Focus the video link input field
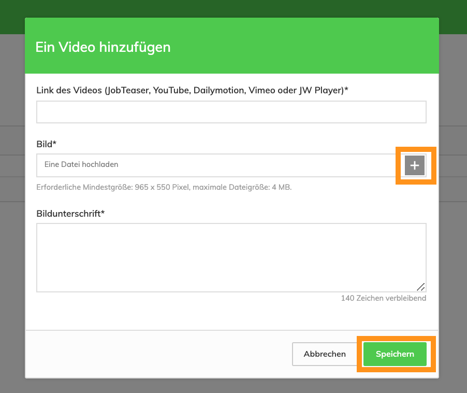467x393 pixels. 231,112
